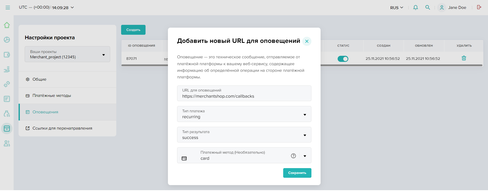This screenshot has width=488, height=196.
Task: Open the notifications bell icon
Action: click(415, 8)
